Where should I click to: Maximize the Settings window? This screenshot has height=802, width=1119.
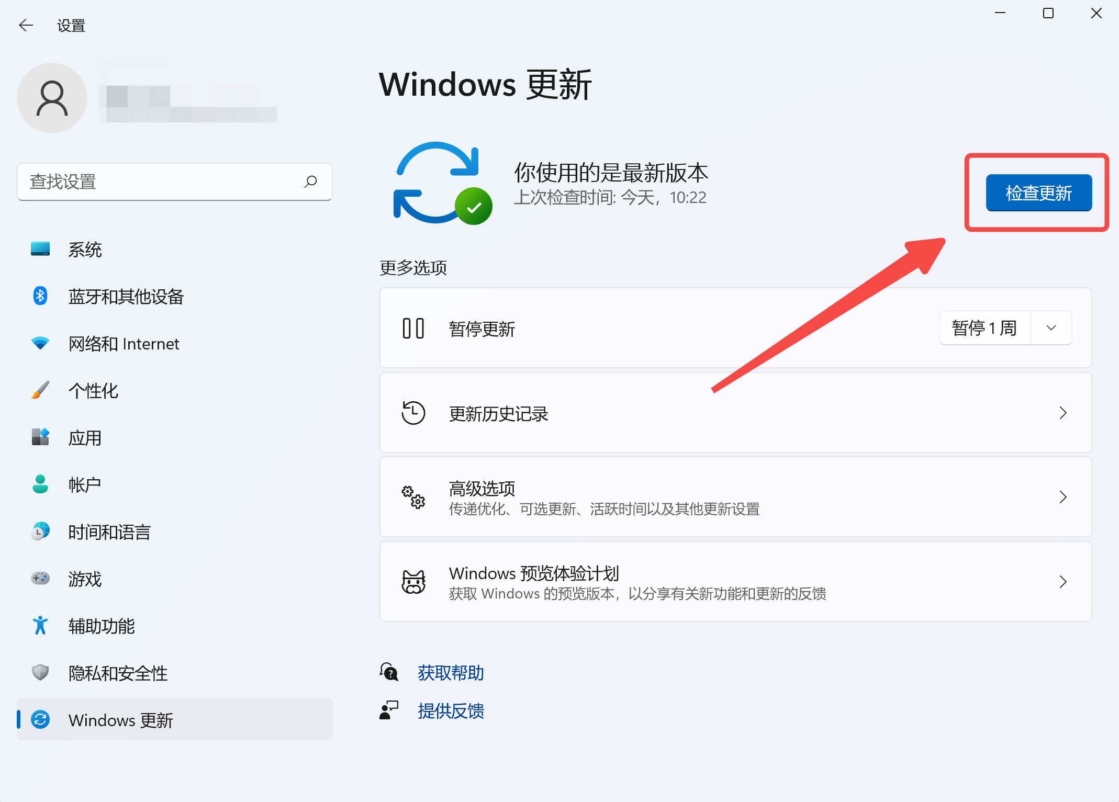[x=1048, y=13]
